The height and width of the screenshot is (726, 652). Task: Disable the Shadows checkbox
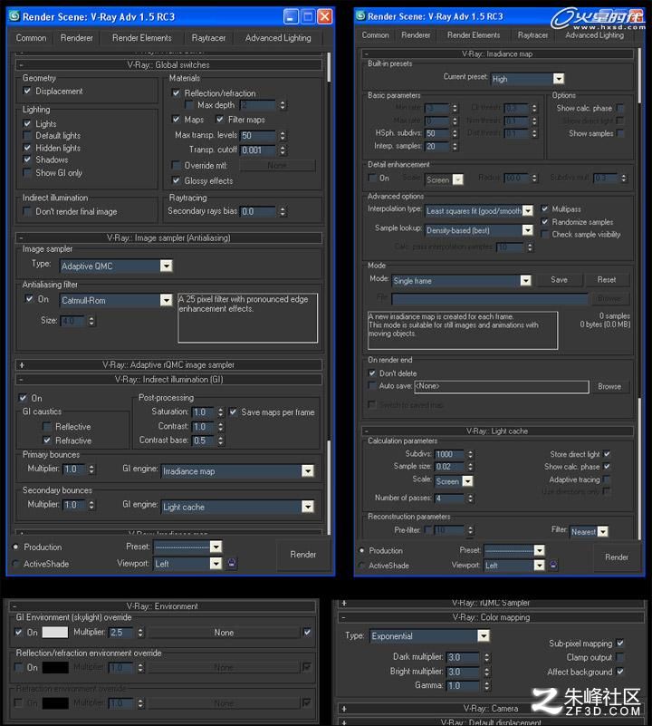click(27, 160)
